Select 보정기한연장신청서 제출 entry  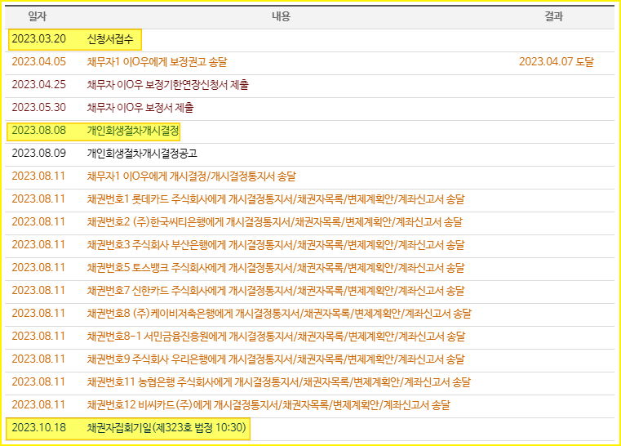[167, 85]
